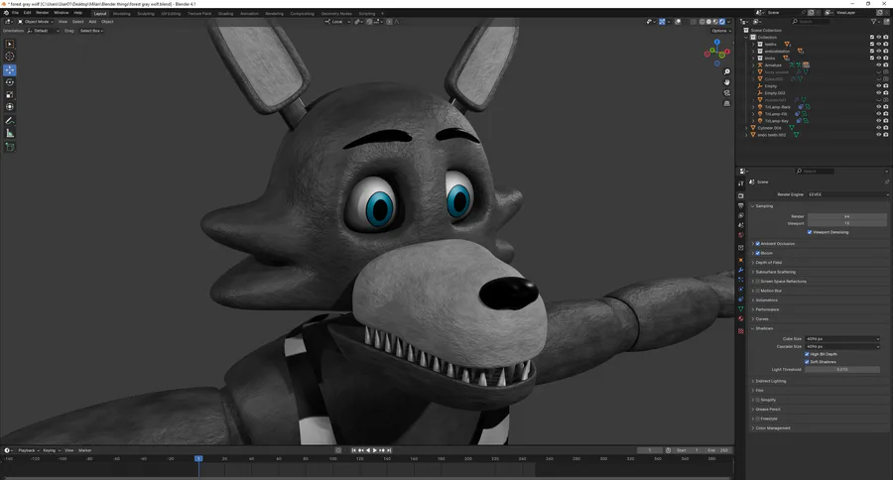Open Cube Size dropdown
This screenshot has height=480, width=893.
(842, 339)
